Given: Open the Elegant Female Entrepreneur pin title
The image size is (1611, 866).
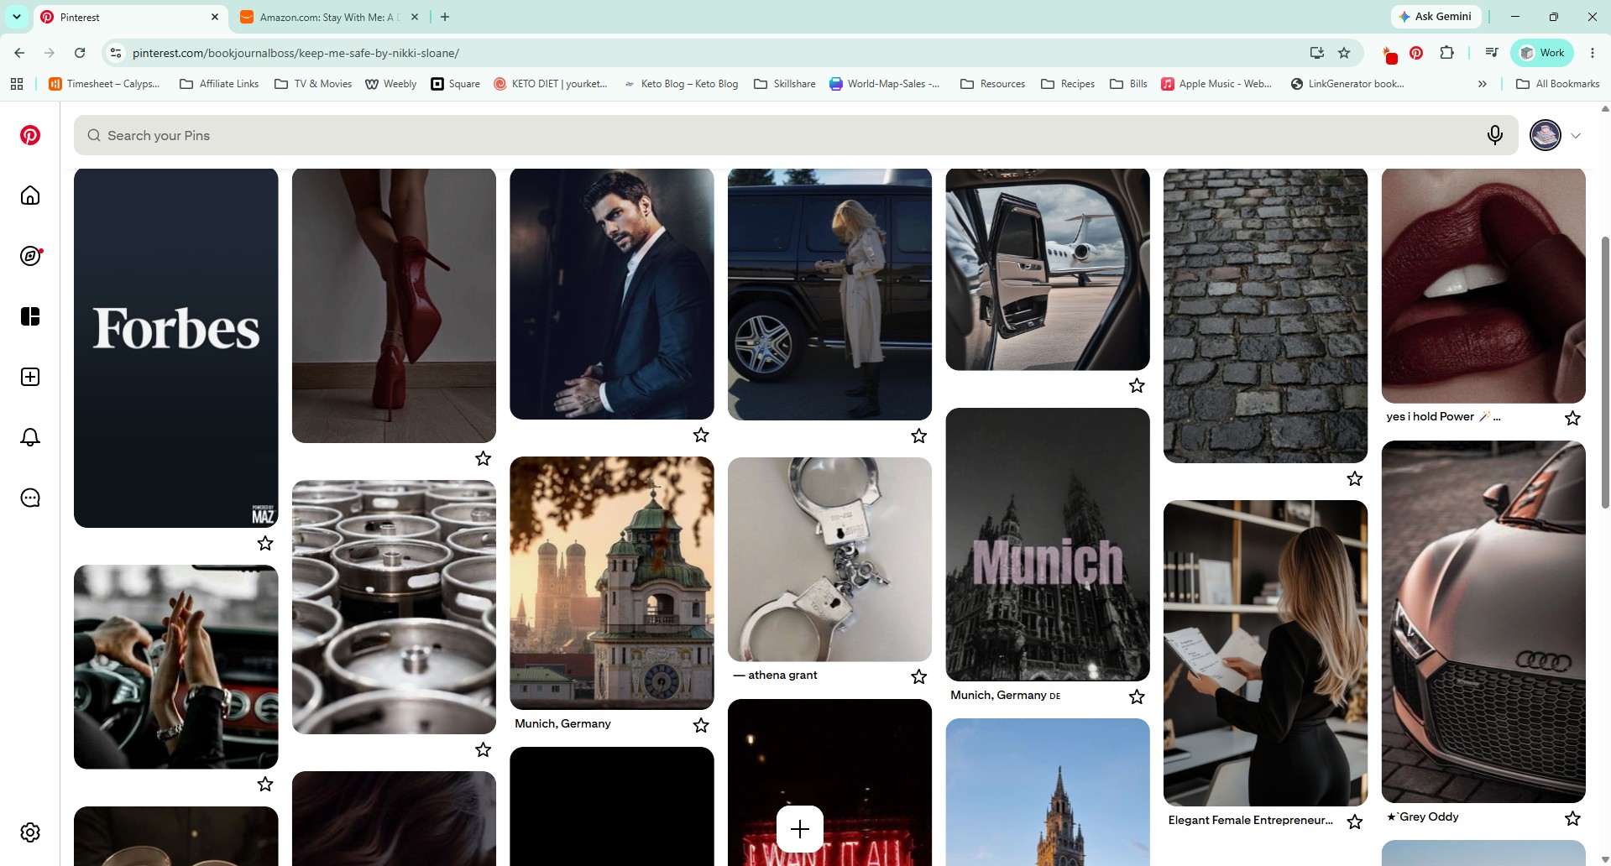Looking at the screenshot, I should click(x=1250, y=821).
